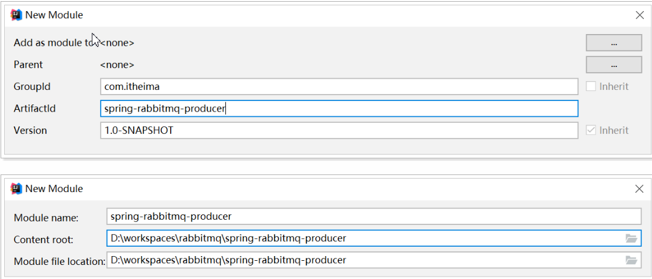Close the dialog containing the ArtifactId field
The image size is (652, 279).
pyautogui.click(x=640, y=15)
